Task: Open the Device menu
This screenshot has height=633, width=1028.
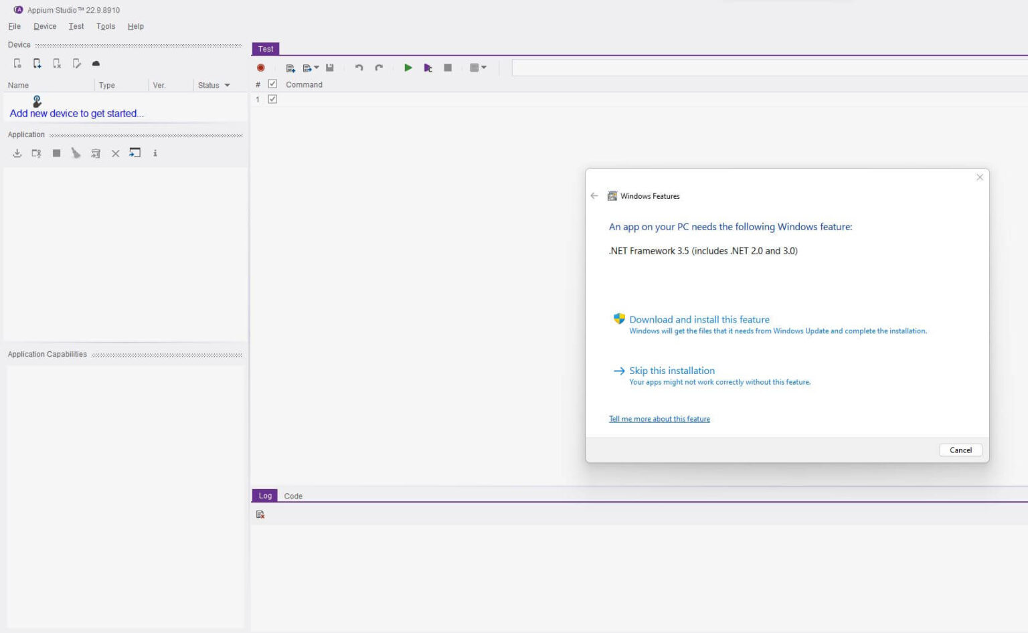Action: 45,26
